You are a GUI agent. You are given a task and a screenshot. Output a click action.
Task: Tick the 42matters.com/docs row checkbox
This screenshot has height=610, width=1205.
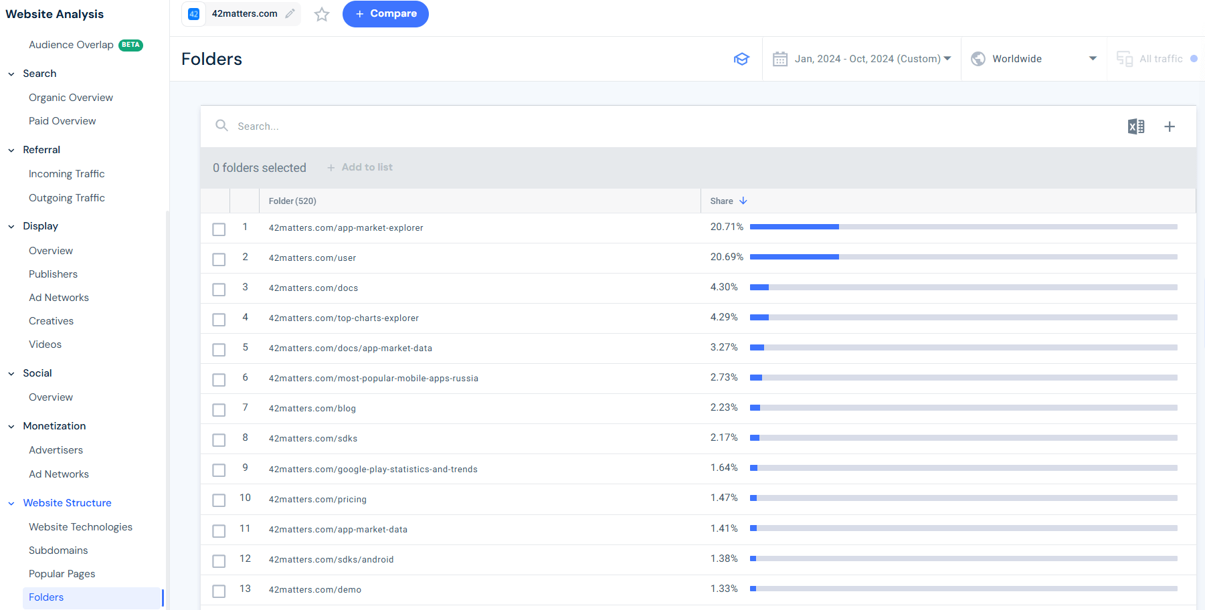(219, 290)
